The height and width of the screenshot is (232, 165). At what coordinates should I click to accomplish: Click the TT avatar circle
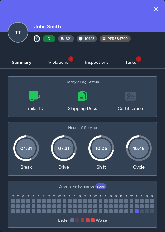coord(18,32)
